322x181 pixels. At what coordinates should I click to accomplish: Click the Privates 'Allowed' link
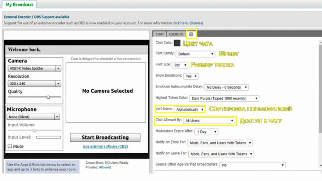pos(105,167)
